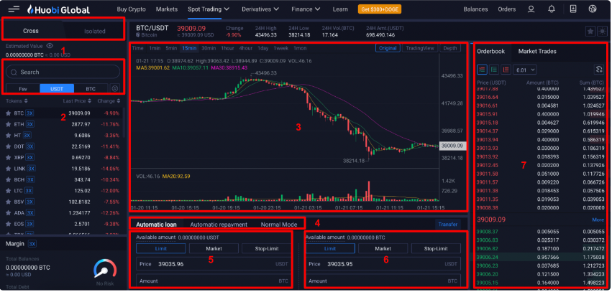Select the Fav market tab
Viewport: 612px width, 292px height.
(23, 89)
